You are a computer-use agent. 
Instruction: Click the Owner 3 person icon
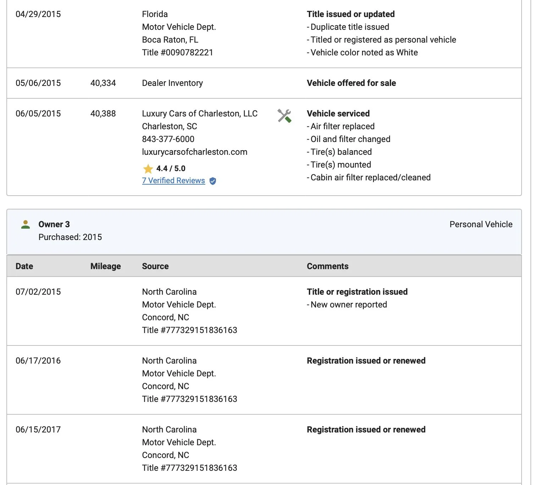click(x=26, y=224)
